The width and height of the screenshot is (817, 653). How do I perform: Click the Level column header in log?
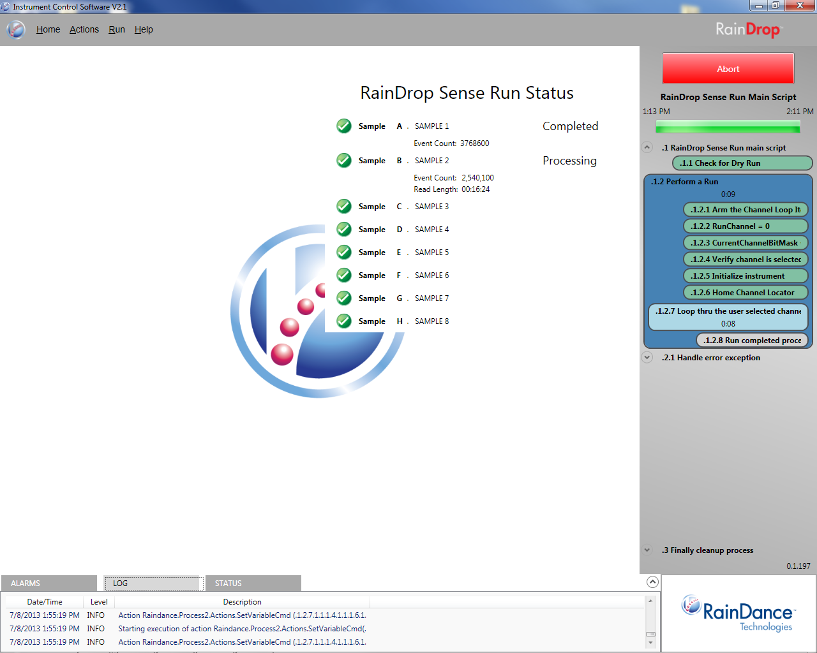pyautogui.click(x=99, y=602)
